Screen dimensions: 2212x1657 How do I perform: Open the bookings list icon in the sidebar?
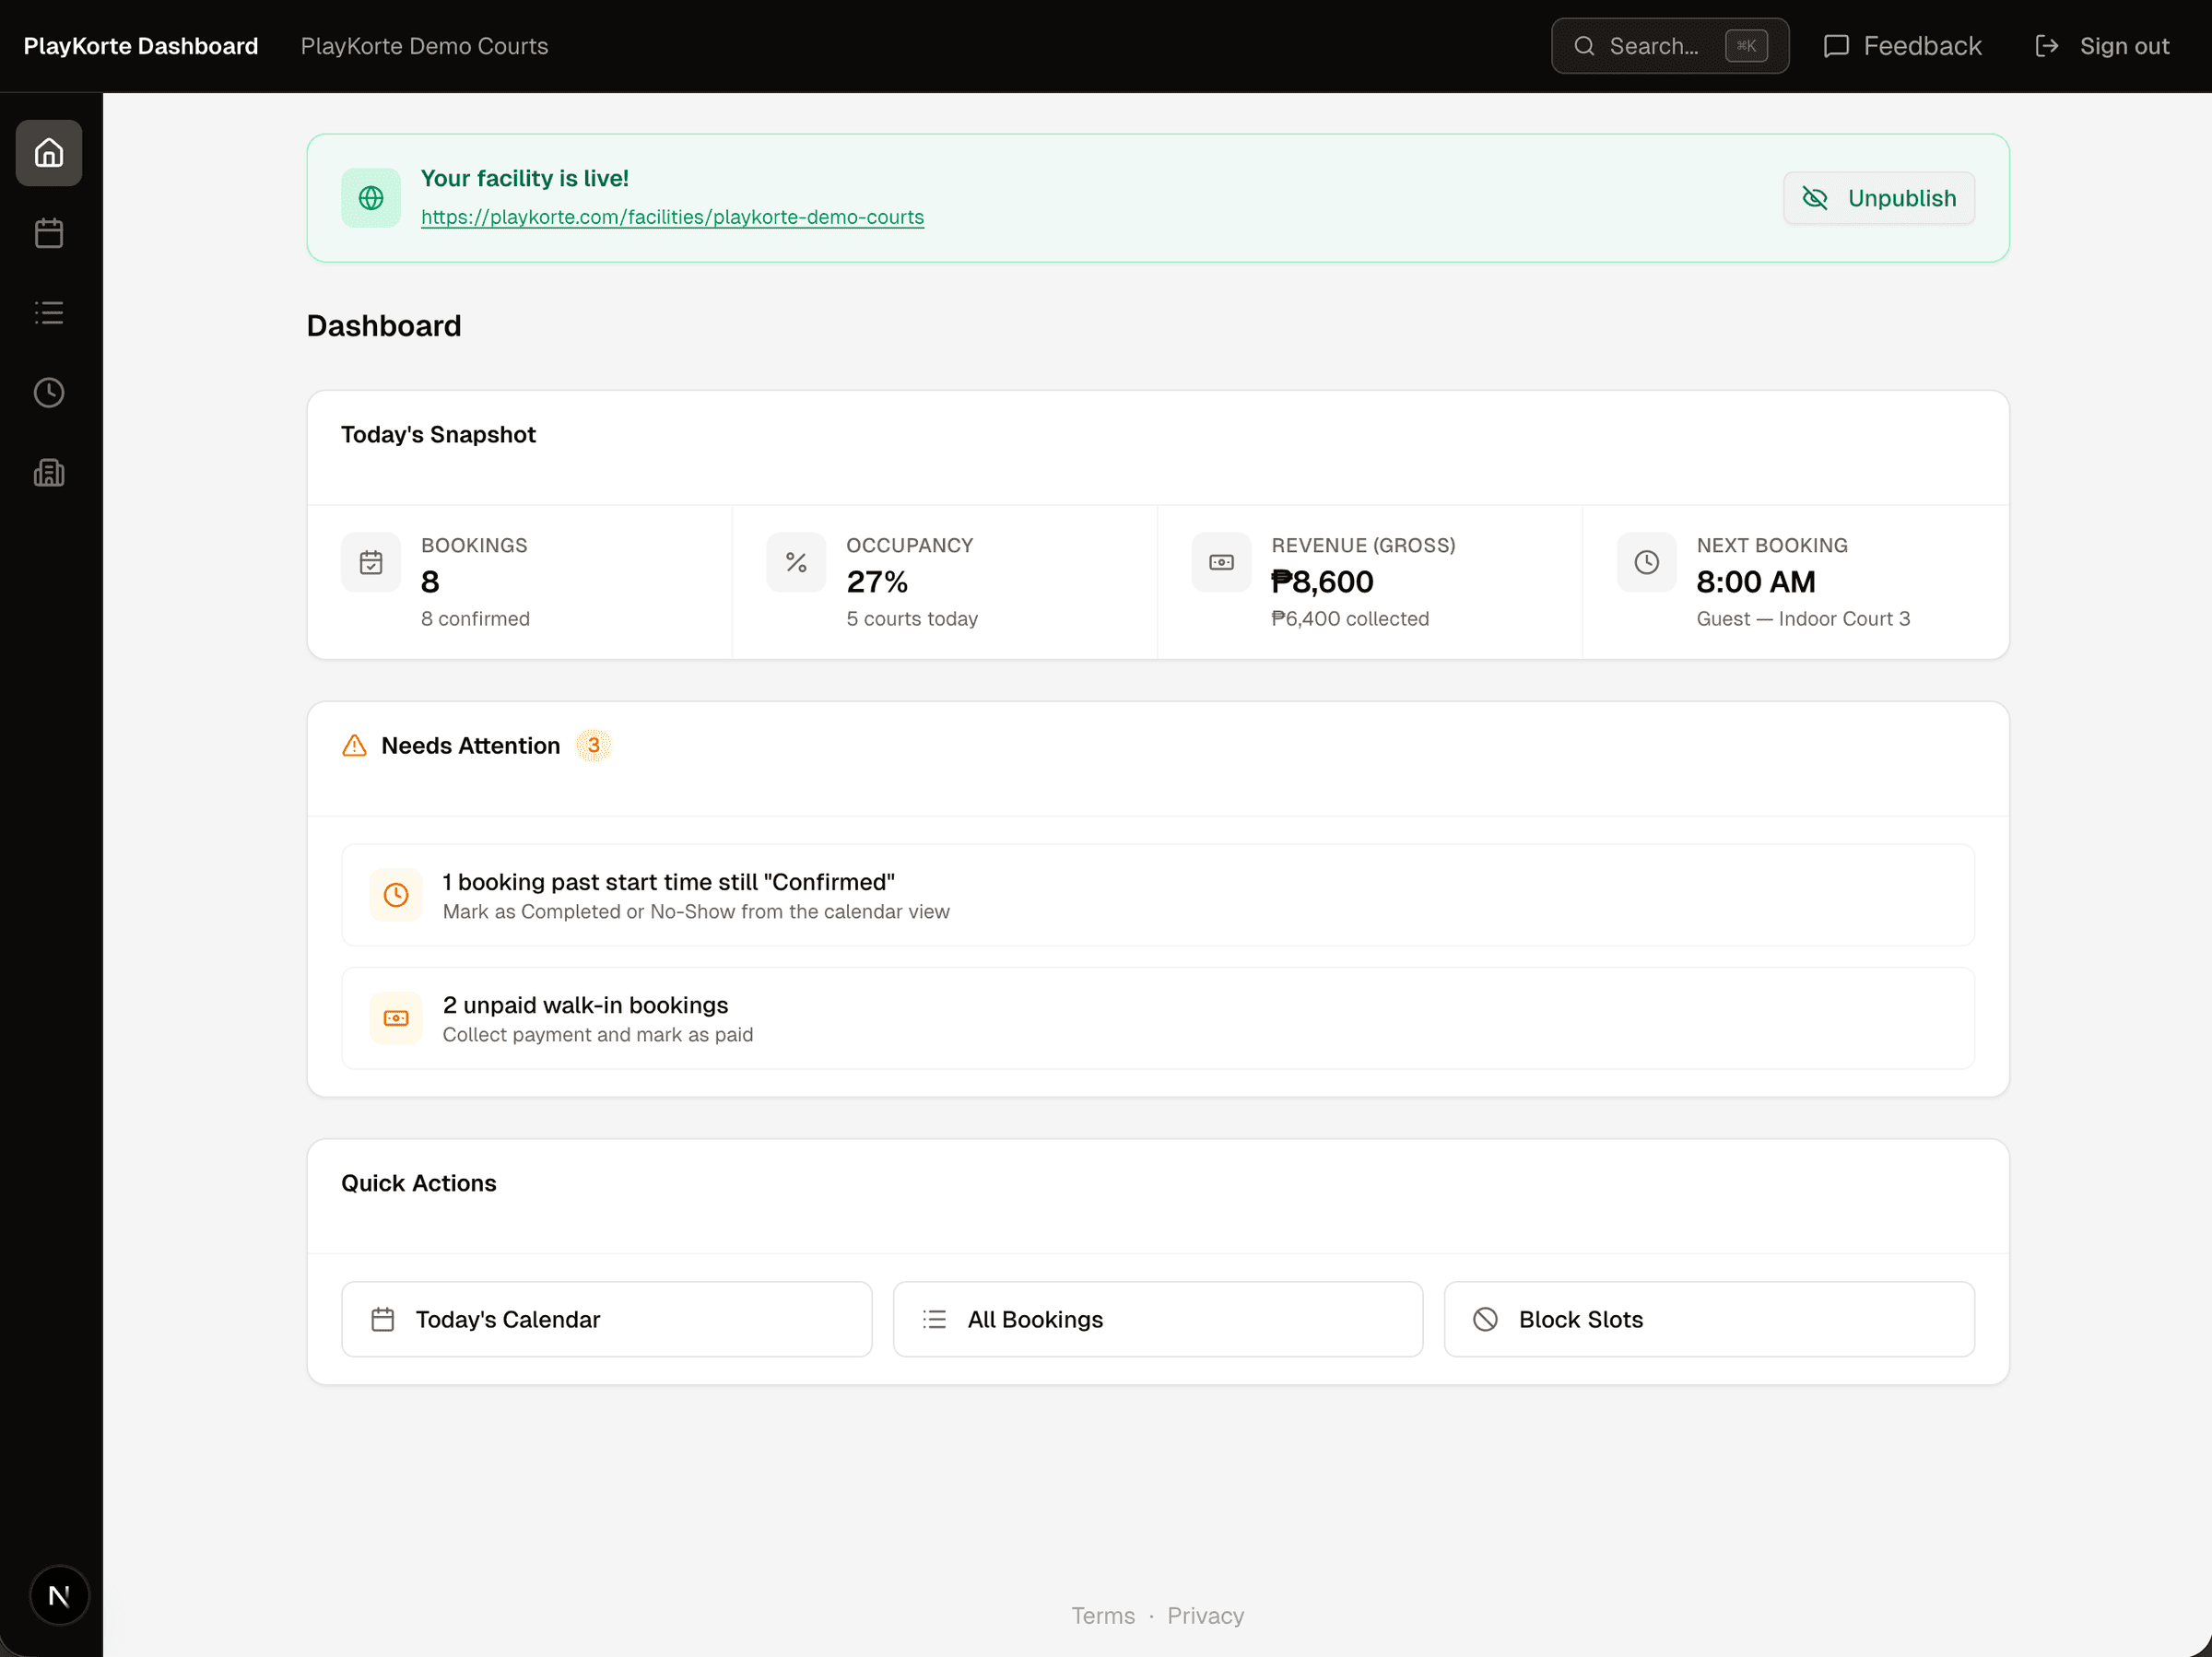click(x=48, y=312)
